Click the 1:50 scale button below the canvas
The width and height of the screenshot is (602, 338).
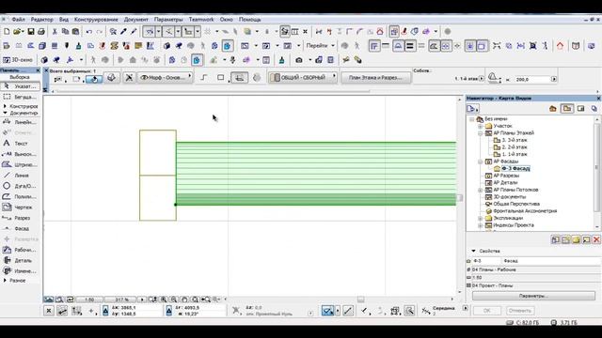(89, 300)
